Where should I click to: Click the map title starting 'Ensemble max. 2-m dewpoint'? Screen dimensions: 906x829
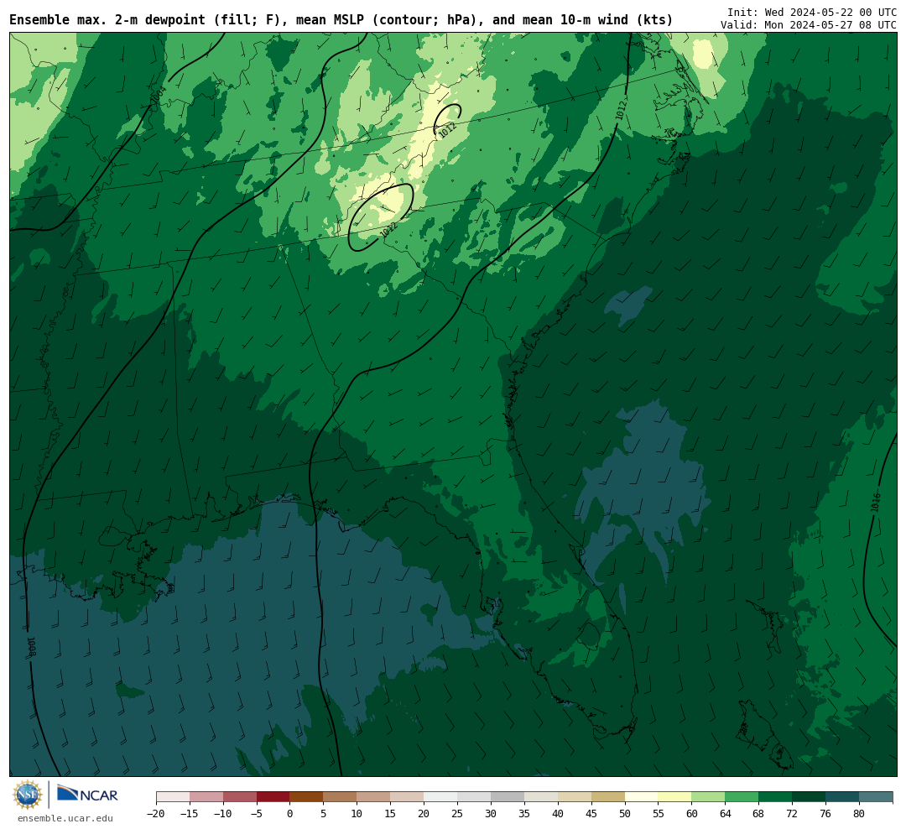341,20
